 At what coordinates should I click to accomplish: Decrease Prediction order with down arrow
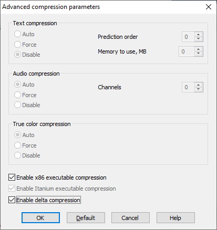tap(198, 39)
